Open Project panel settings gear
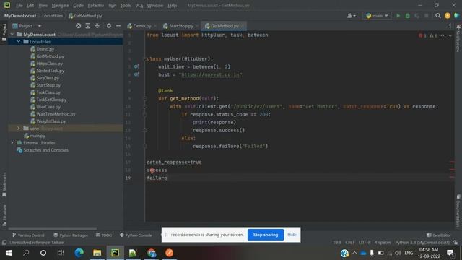Screen dimensions: 462x260 109,26
